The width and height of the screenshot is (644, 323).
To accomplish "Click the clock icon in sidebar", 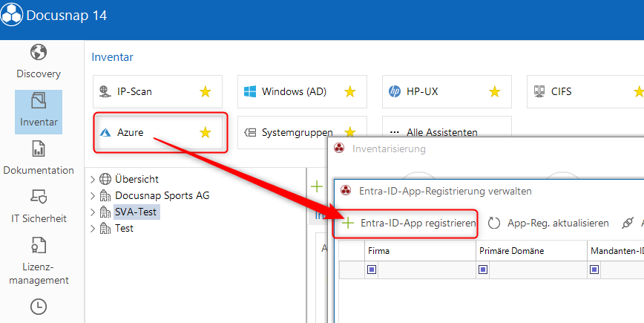I will (39, 307).
